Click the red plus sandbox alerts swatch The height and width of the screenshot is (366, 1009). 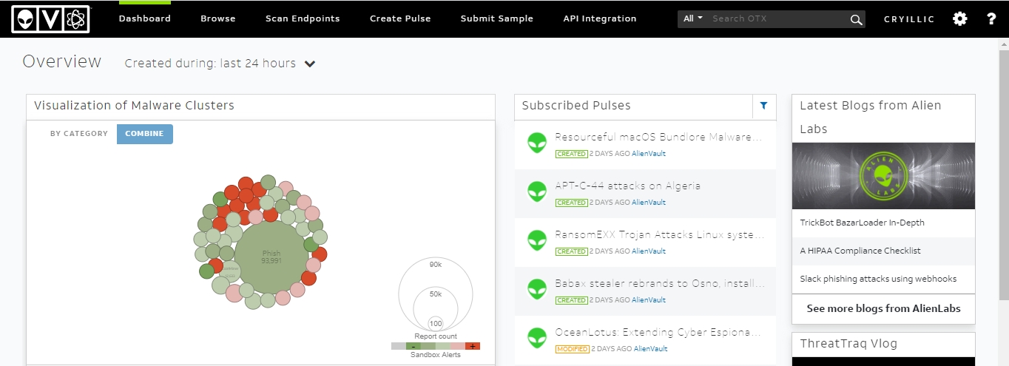[473, 346]
